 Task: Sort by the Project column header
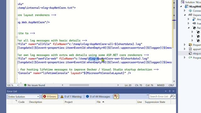(x=68, y=102)
